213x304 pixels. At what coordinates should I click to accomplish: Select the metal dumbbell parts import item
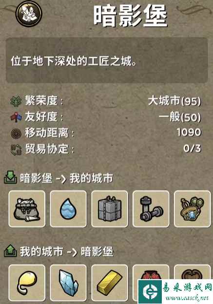(x=151, y=209)
